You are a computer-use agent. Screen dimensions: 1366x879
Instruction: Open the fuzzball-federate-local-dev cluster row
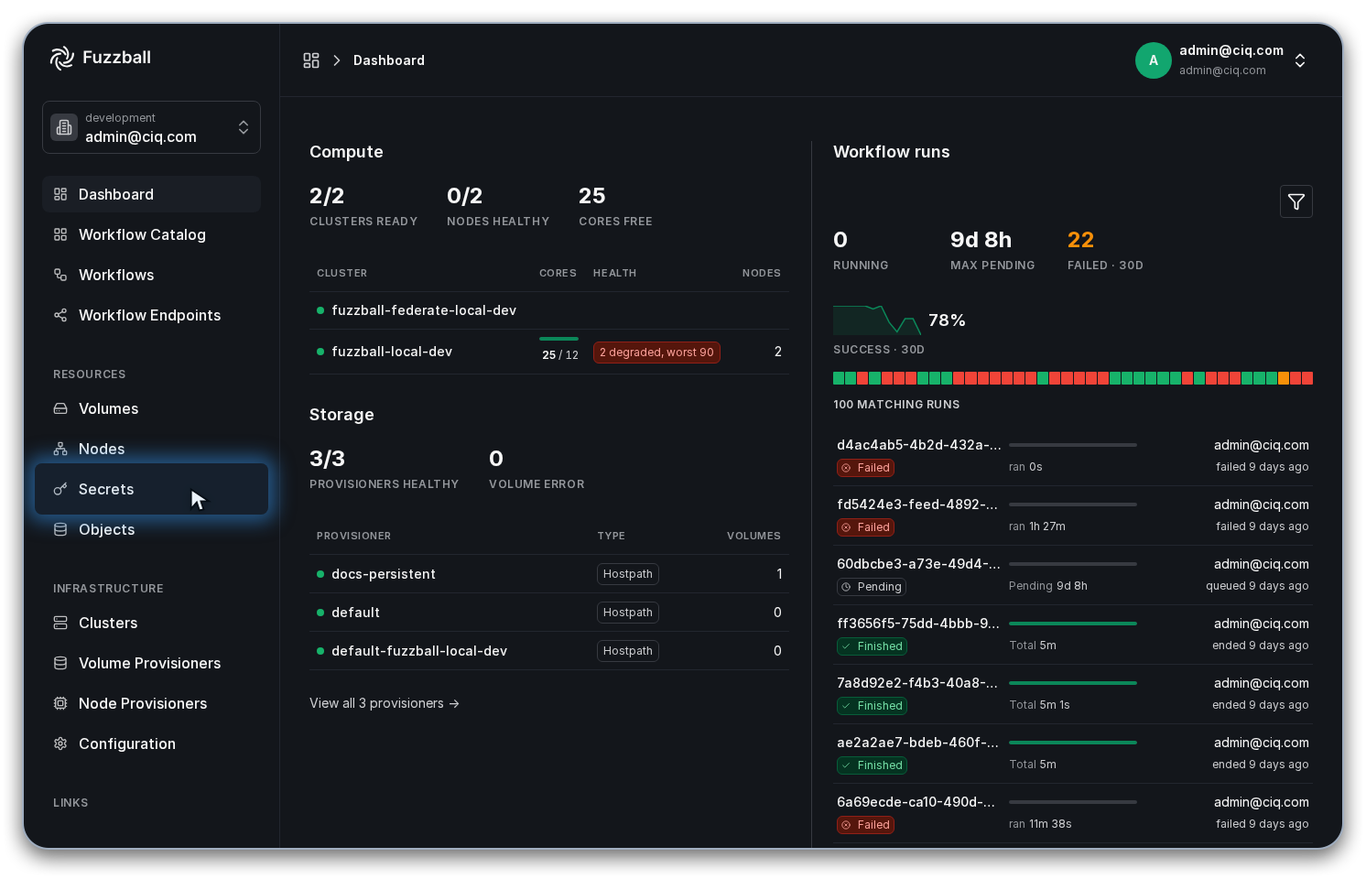point(548,310)
